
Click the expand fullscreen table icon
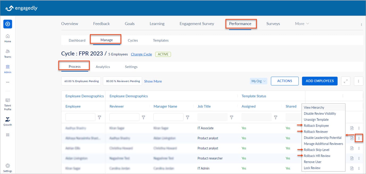pyautogui.click(x=346, y=81)
